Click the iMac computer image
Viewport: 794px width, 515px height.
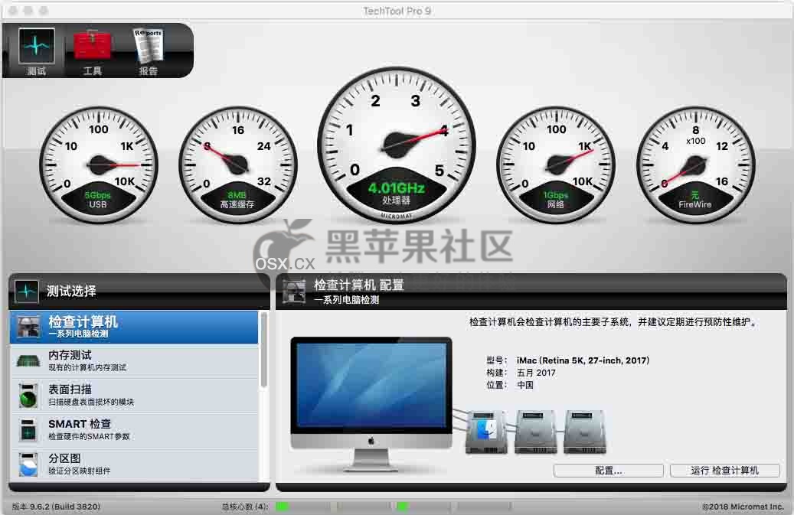[371, 404]
